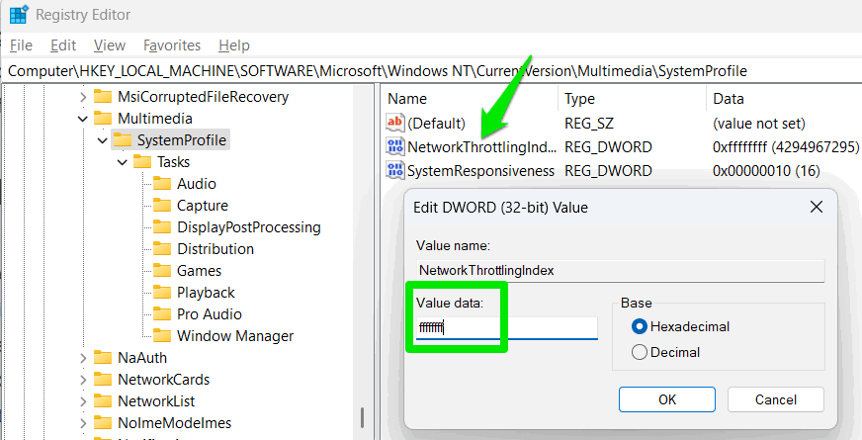The width and height of the screenshot is (862, 440).
Task: Collapse the Multimedia tree node
Action: (x=82, y=119)
